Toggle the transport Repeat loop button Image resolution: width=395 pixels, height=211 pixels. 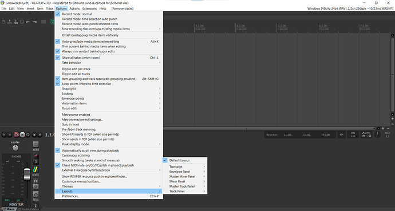point(28,135)
